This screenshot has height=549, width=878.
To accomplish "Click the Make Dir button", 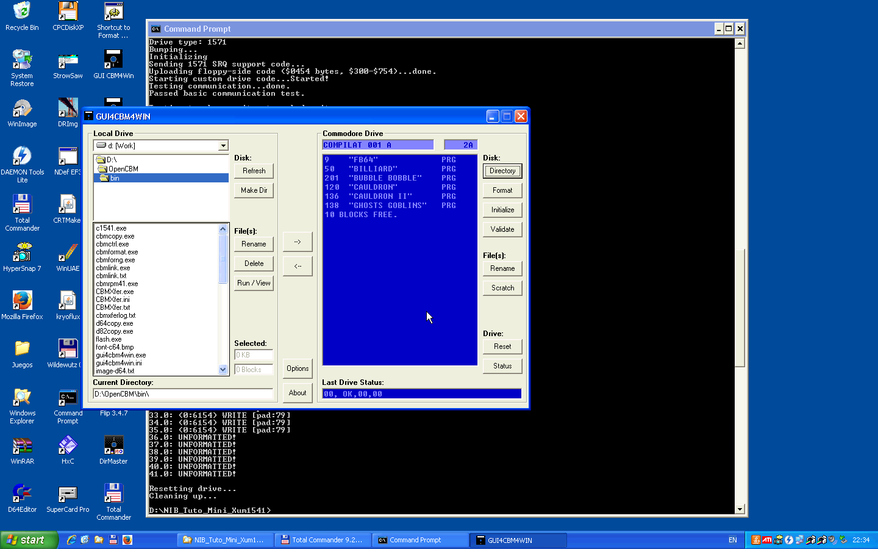I will [254, 190].
